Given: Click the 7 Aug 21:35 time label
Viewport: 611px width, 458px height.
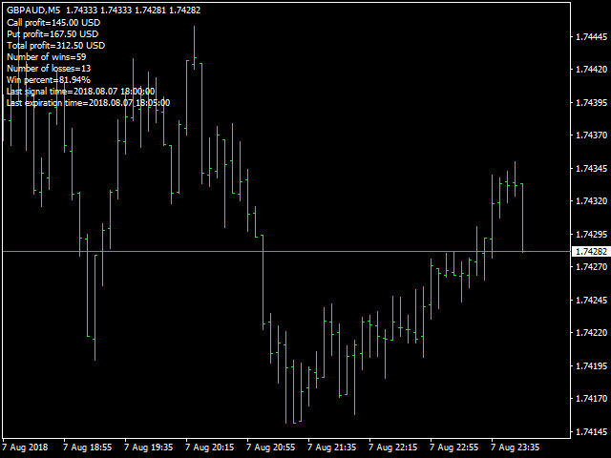Looking at the screenshot, I should point(332,448).
